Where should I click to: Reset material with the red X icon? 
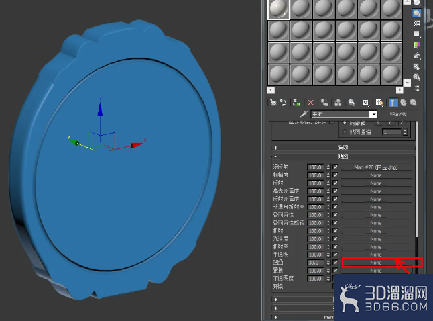tap(310, 103)
